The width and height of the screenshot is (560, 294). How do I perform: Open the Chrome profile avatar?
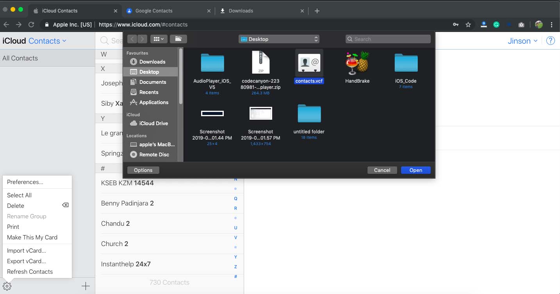pyautogui.click(x=539, y=25)
